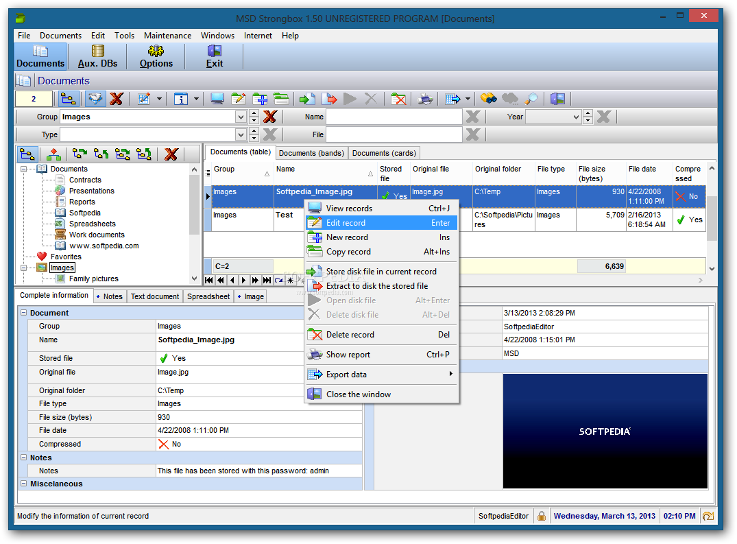Click into the Name filter field
Screen dimensions: 737x544
coord(394,117)
